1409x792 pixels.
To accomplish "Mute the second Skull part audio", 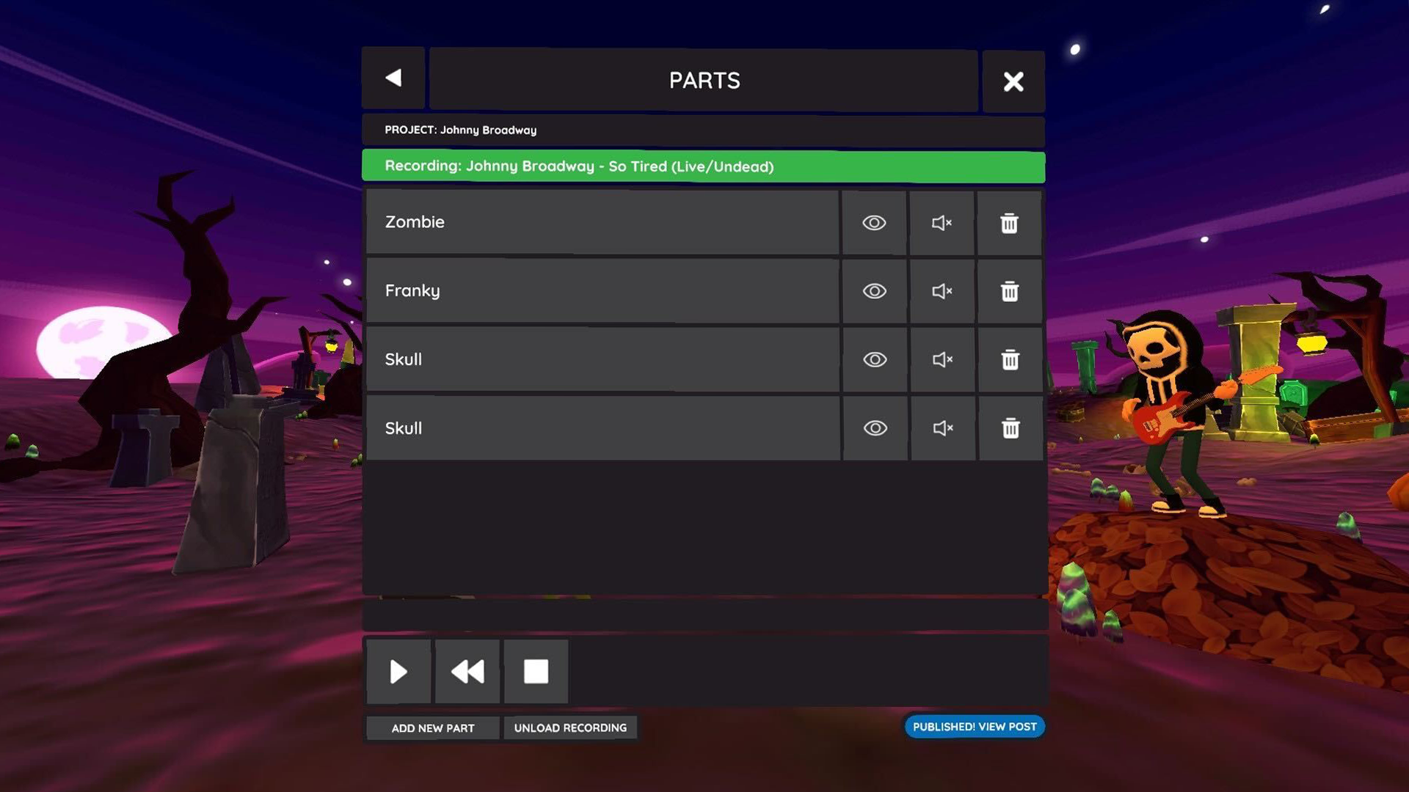I will pos(943,428).
